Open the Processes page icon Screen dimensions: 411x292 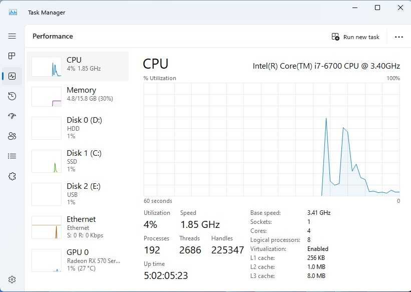pos(13,56)
